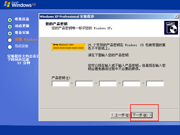Focus the first product key field
Image resolution: width=180 pixels, height=135 pixels.
[60, 84]
